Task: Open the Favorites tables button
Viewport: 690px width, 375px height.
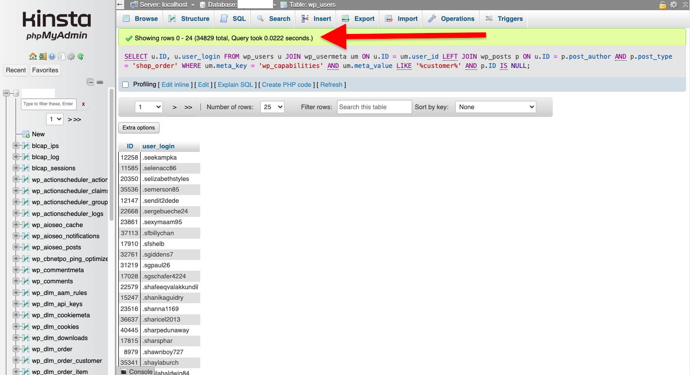Action: (x=45, y=70)
